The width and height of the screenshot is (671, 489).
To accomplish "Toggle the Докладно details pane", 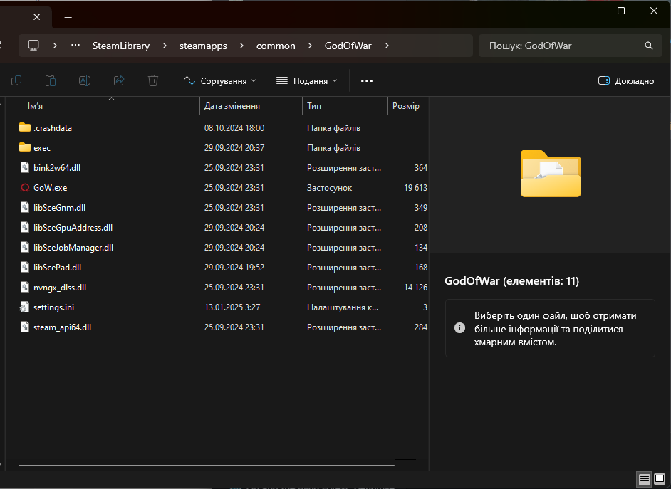I will [x=625, y=80].
